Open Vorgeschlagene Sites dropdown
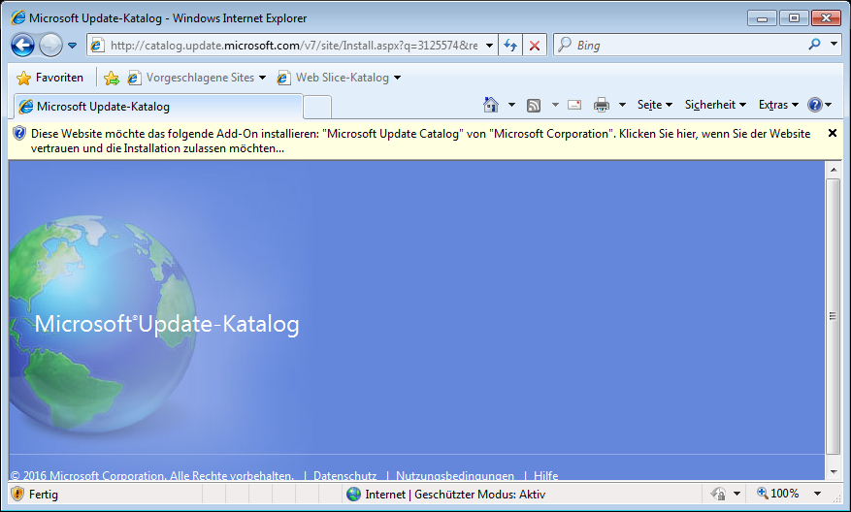851x512 pixels. [196, 78]
